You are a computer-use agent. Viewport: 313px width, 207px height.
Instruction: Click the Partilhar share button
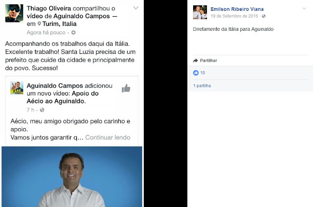(205, 60)
